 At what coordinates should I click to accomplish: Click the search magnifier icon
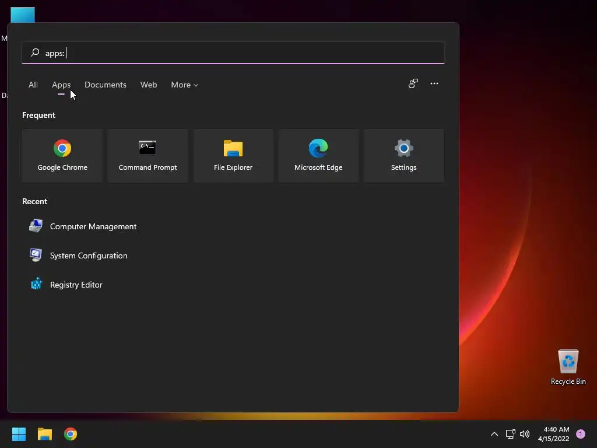coord(35,52)
